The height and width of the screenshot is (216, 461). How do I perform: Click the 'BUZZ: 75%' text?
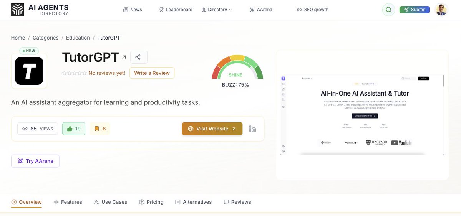[x=235, y=85]
